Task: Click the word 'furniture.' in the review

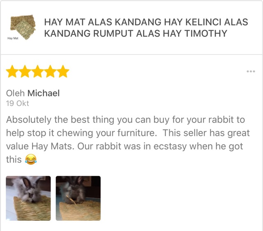Action: pyautogui.click(x=137, y=133)
